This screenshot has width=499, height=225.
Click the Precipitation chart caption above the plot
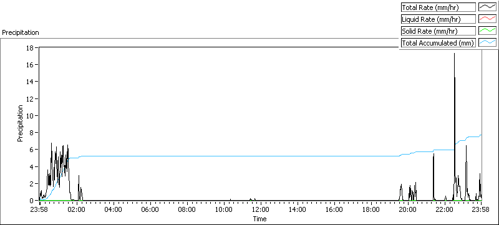pyautogui.click(x=21, y=32)
